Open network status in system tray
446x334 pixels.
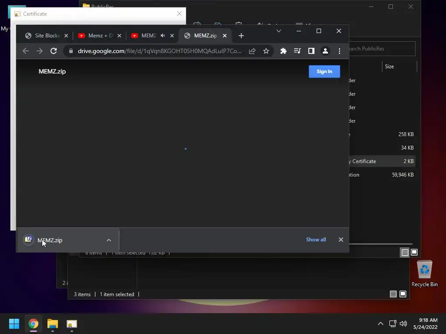pos(393,324)
